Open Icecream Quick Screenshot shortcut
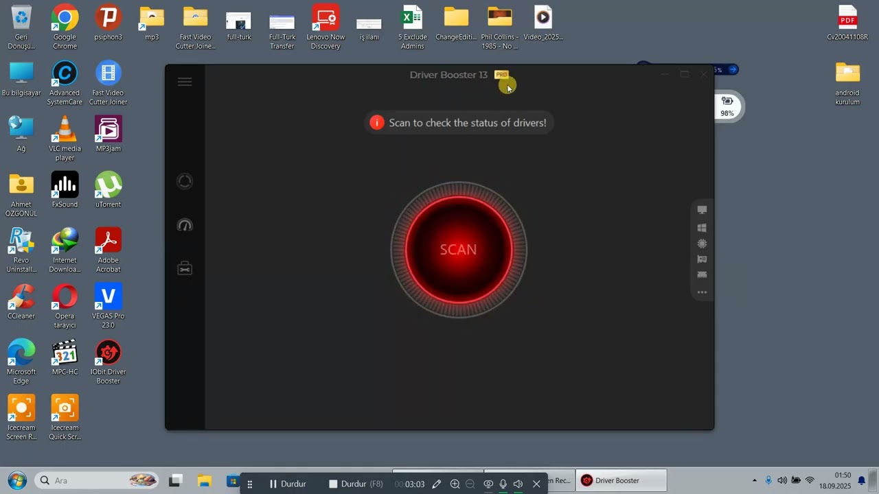Viewport: 879px width, 494px height. pos(65,418)
